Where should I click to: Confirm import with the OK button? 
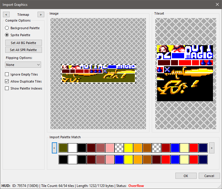pyautogui.click(x=186, y=176)
